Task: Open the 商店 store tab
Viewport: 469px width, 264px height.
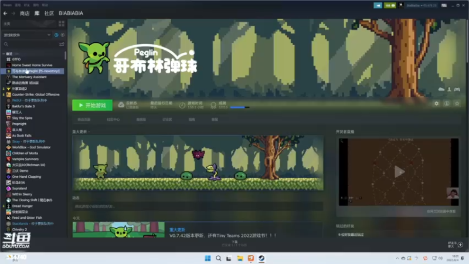Action: [25, 13]
